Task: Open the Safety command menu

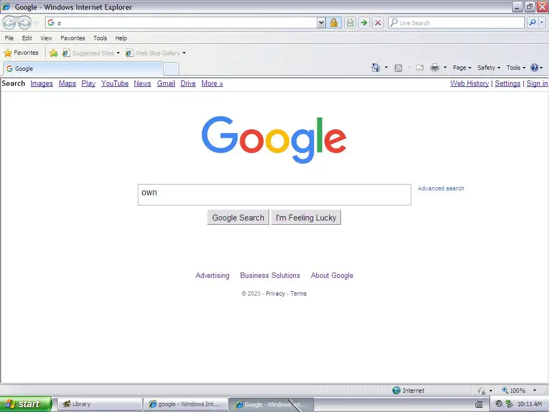Action: click(489, 68)
